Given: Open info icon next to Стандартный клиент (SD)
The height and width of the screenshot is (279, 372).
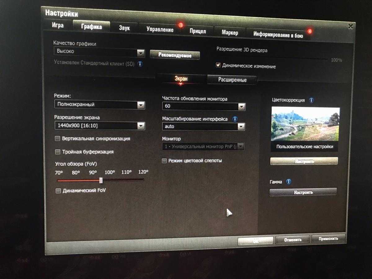Looking at the screenshot, I should pos(140,64).
